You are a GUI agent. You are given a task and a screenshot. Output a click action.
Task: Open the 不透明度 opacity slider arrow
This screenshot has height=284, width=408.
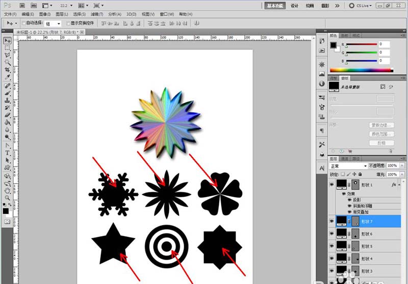click(x=402, y=166)
